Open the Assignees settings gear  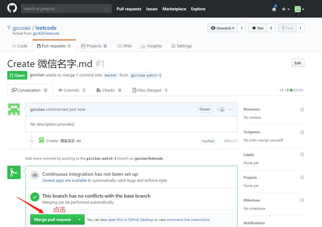point(302,132)
